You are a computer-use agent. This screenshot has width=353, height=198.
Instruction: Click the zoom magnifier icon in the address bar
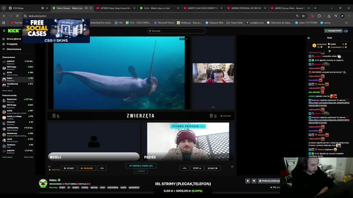point(297,16)
